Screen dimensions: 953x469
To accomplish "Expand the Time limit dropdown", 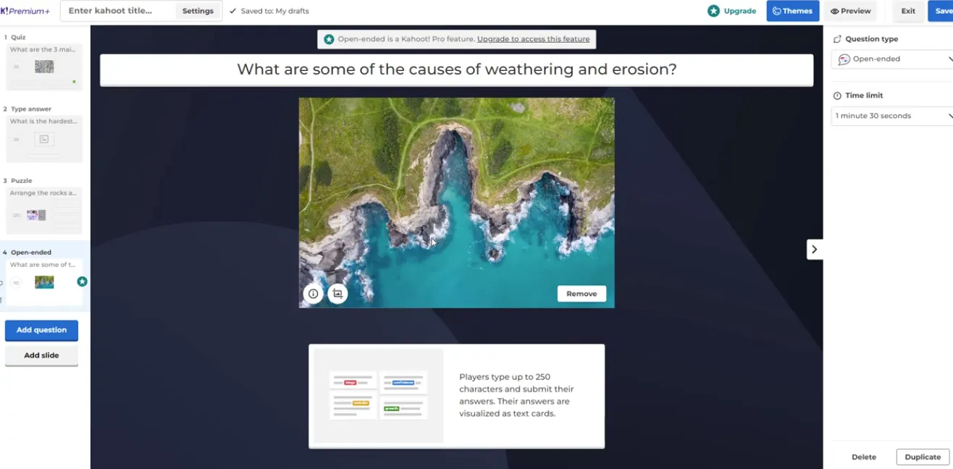I will point(892,116).
